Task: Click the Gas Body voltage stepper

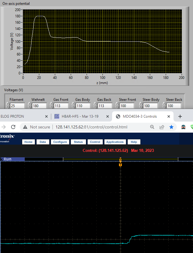Action: click(73, 106)
